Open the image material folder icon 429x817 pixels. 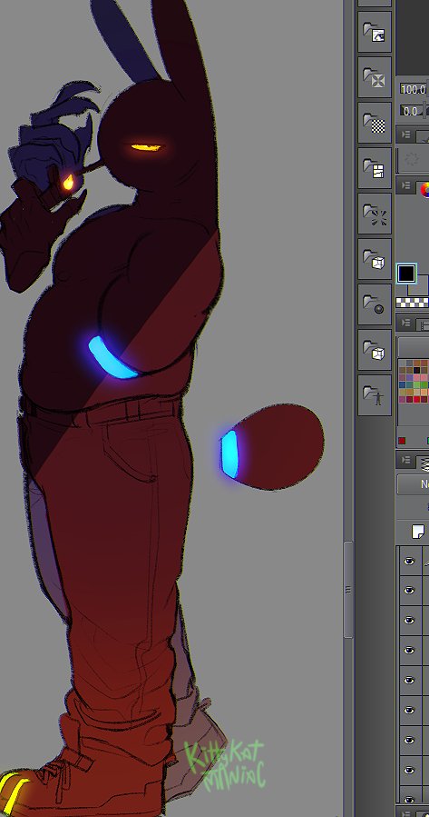[375, 33]
